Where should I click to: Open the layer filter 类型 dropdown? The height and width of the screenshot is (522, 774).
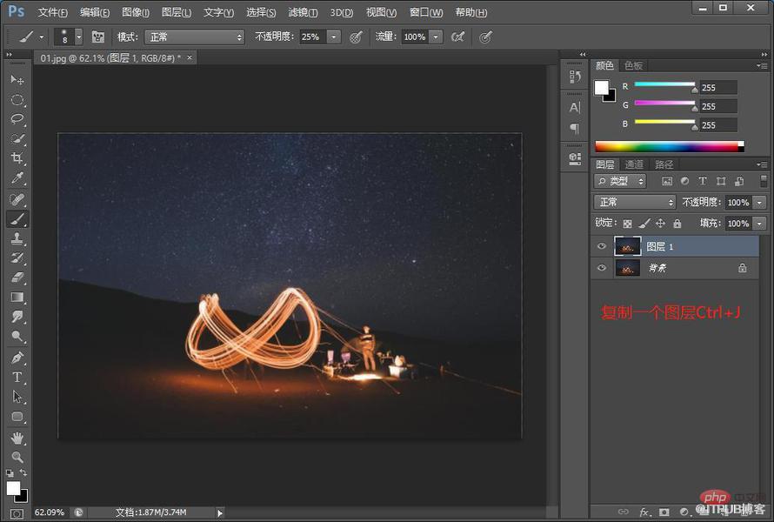click(x=620, y=181)
